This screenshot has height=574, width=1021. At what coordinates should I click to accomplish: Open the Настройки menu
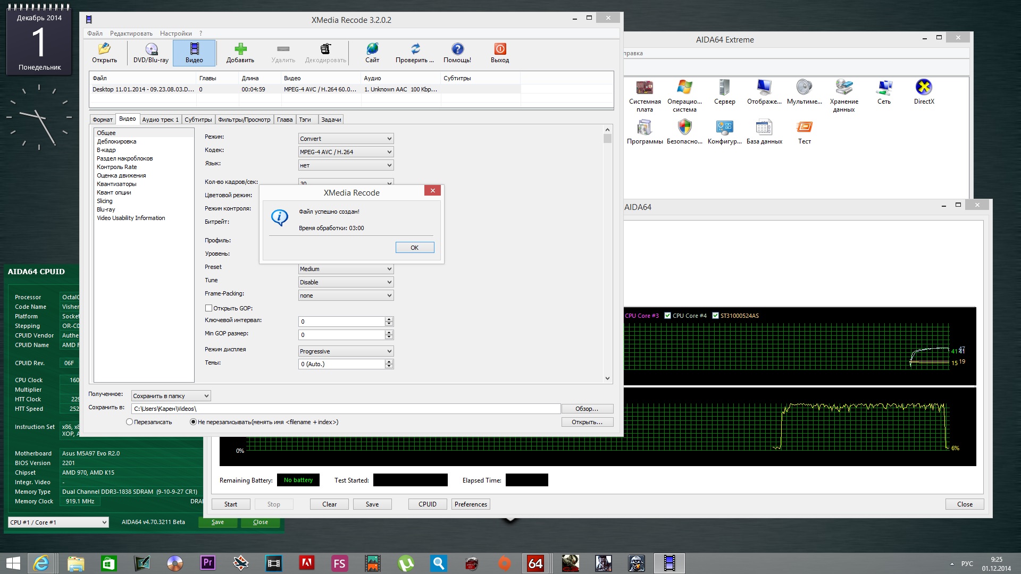pos(175,33)
